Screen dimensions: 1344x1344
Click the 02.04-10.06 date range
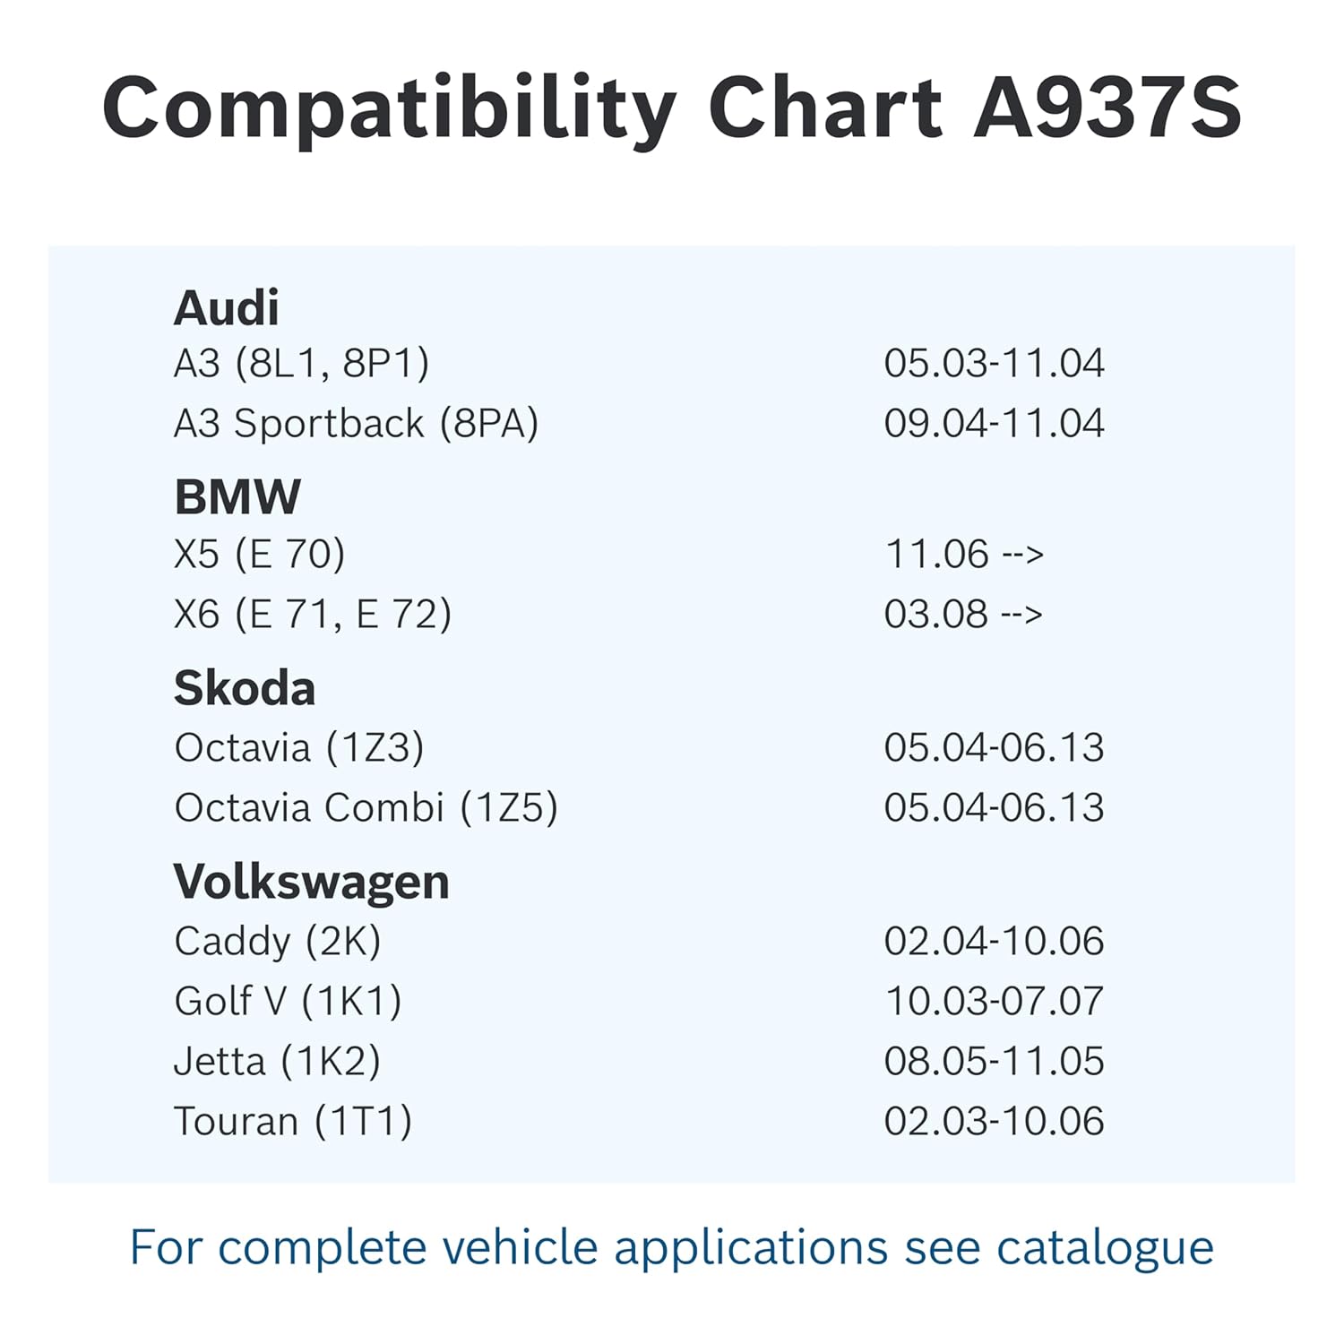coord(994,942)
